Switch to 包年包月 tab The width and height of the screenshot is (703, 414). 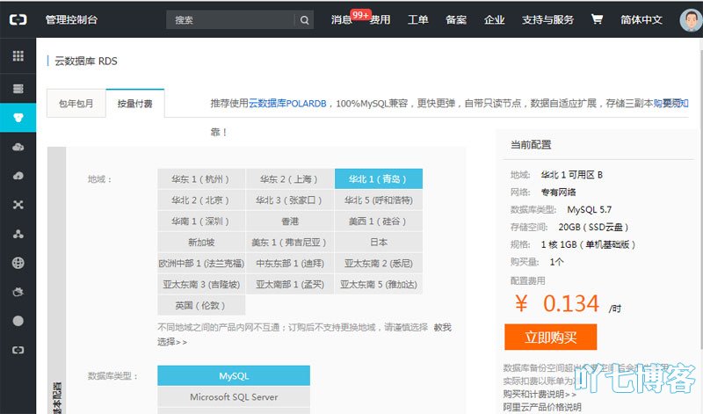(x=76, y=104)
